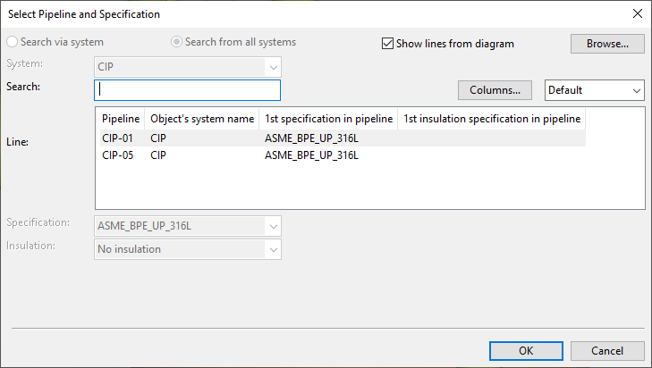
Task: Open the Columns... settings button
Action: pyautogui.click(x=495, y=90)
